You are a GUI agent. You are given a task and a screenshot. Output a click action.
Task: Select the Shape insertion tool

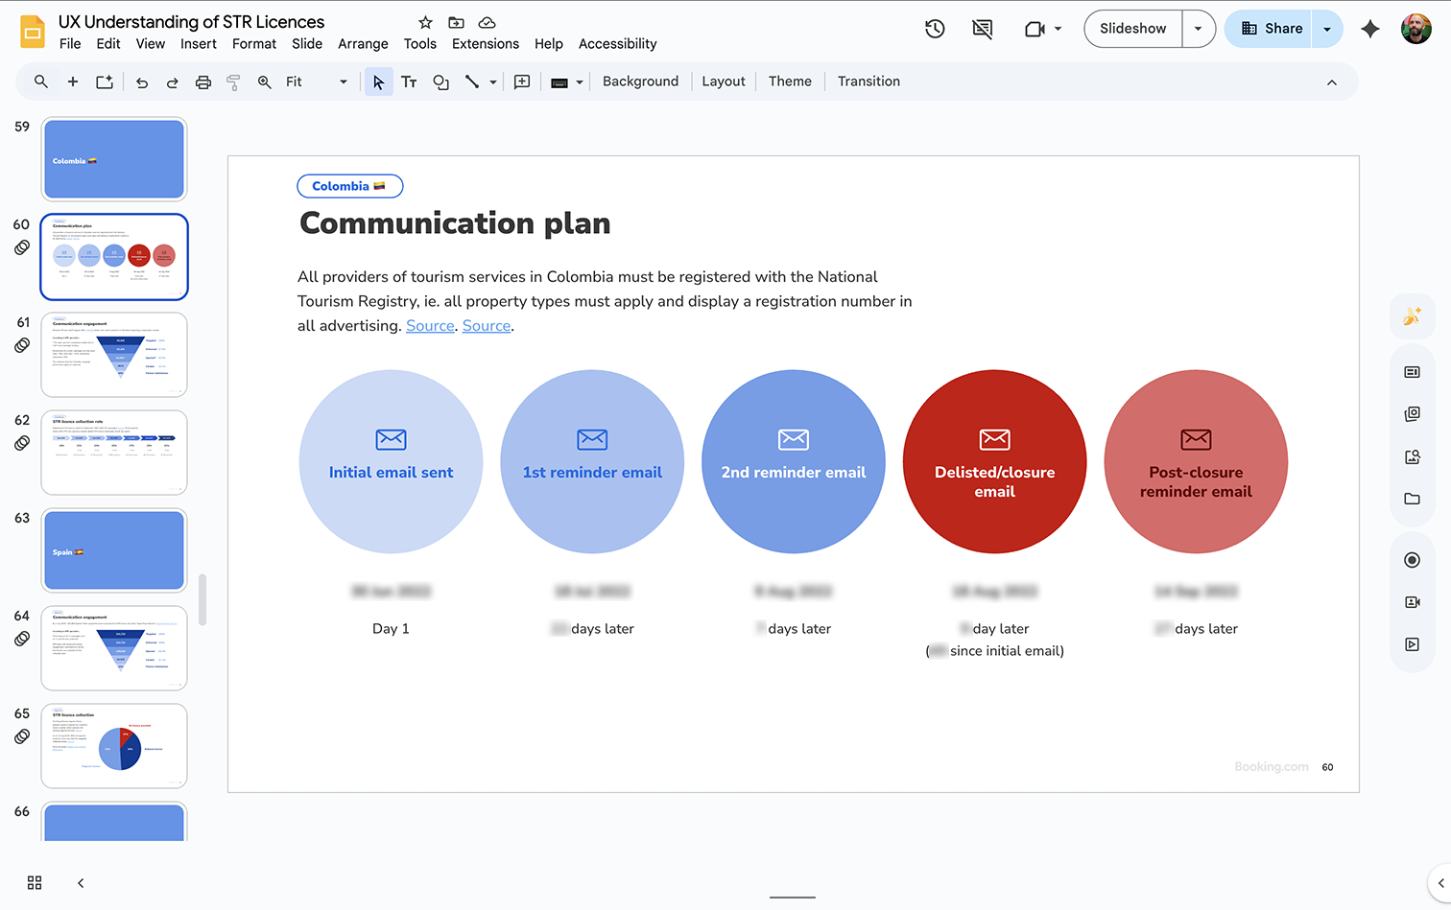point(440,82)
